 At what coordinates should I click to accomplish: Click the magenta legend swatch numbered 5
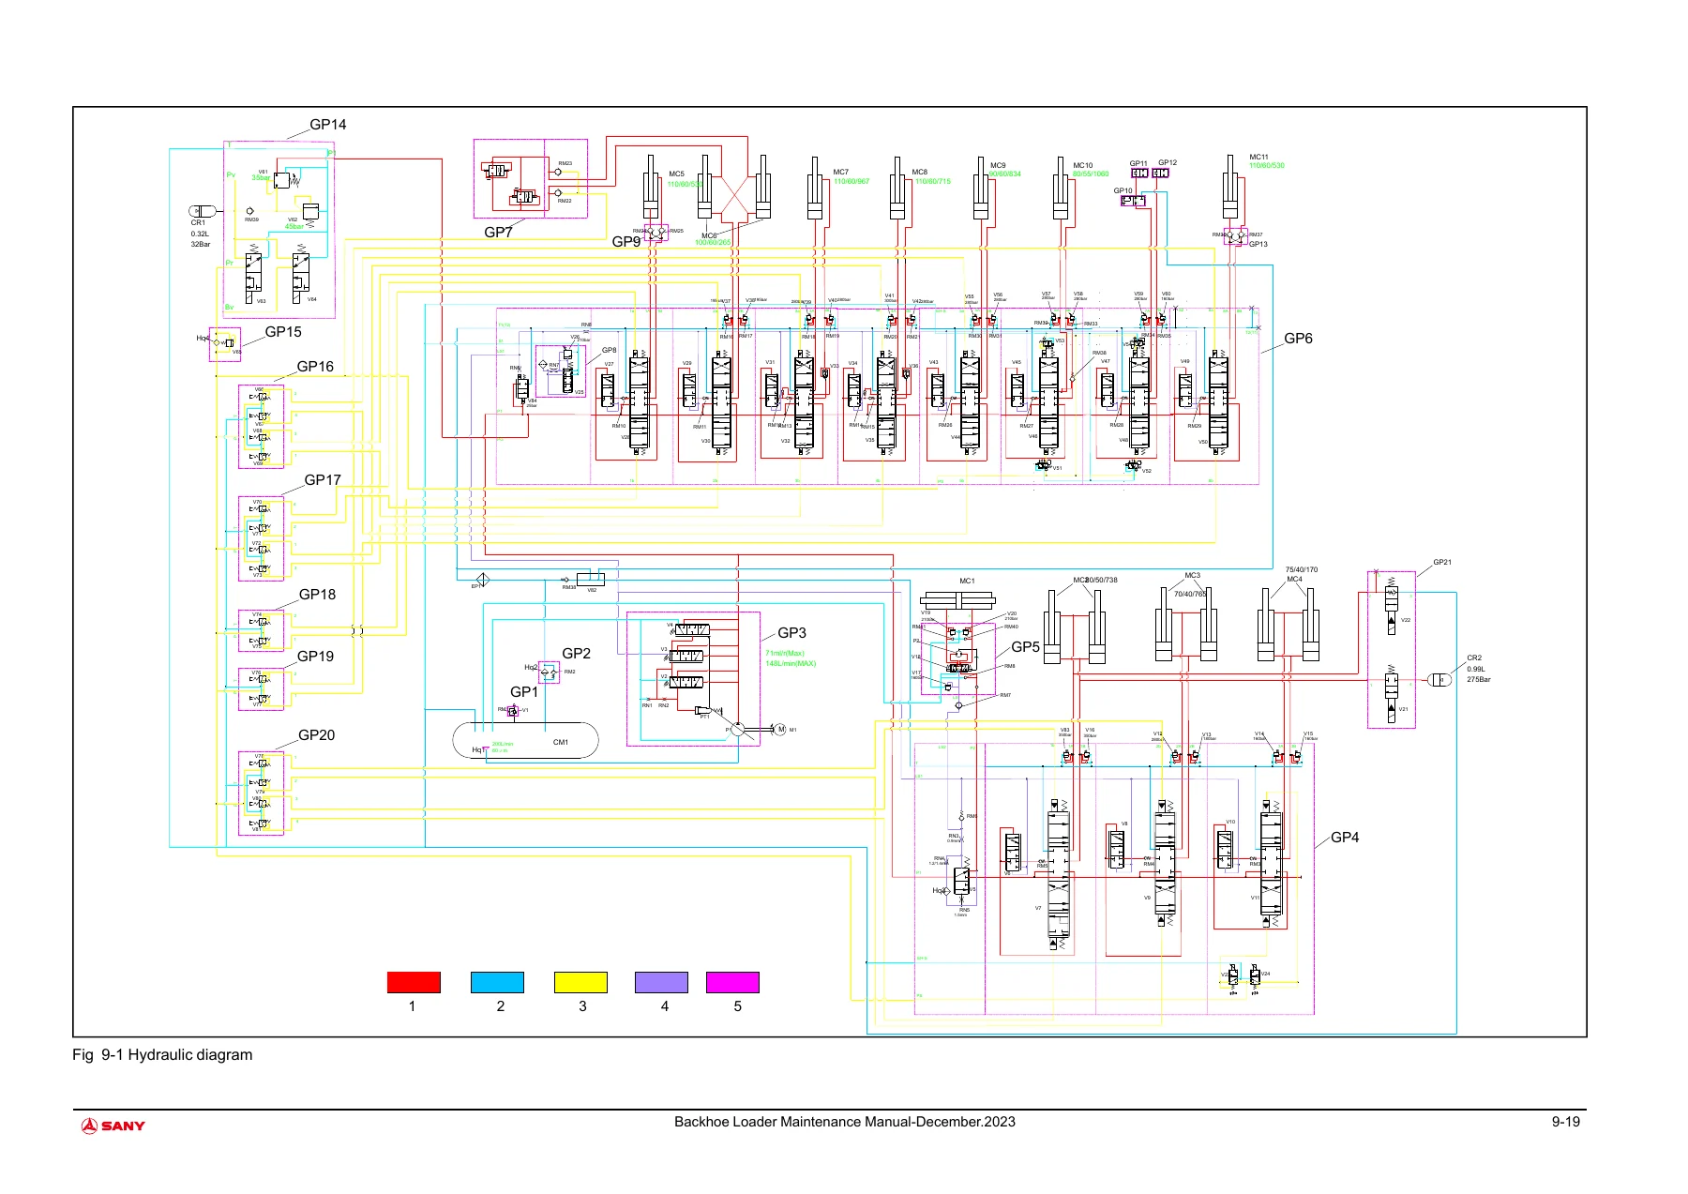coord(732,982)
